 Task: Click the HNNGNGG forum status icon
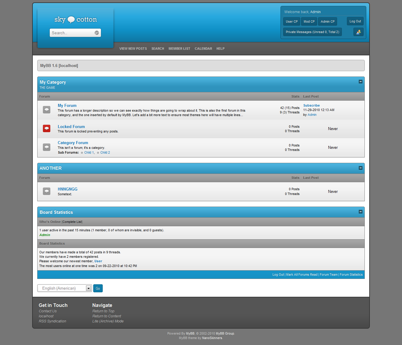[x=46, y=191]
